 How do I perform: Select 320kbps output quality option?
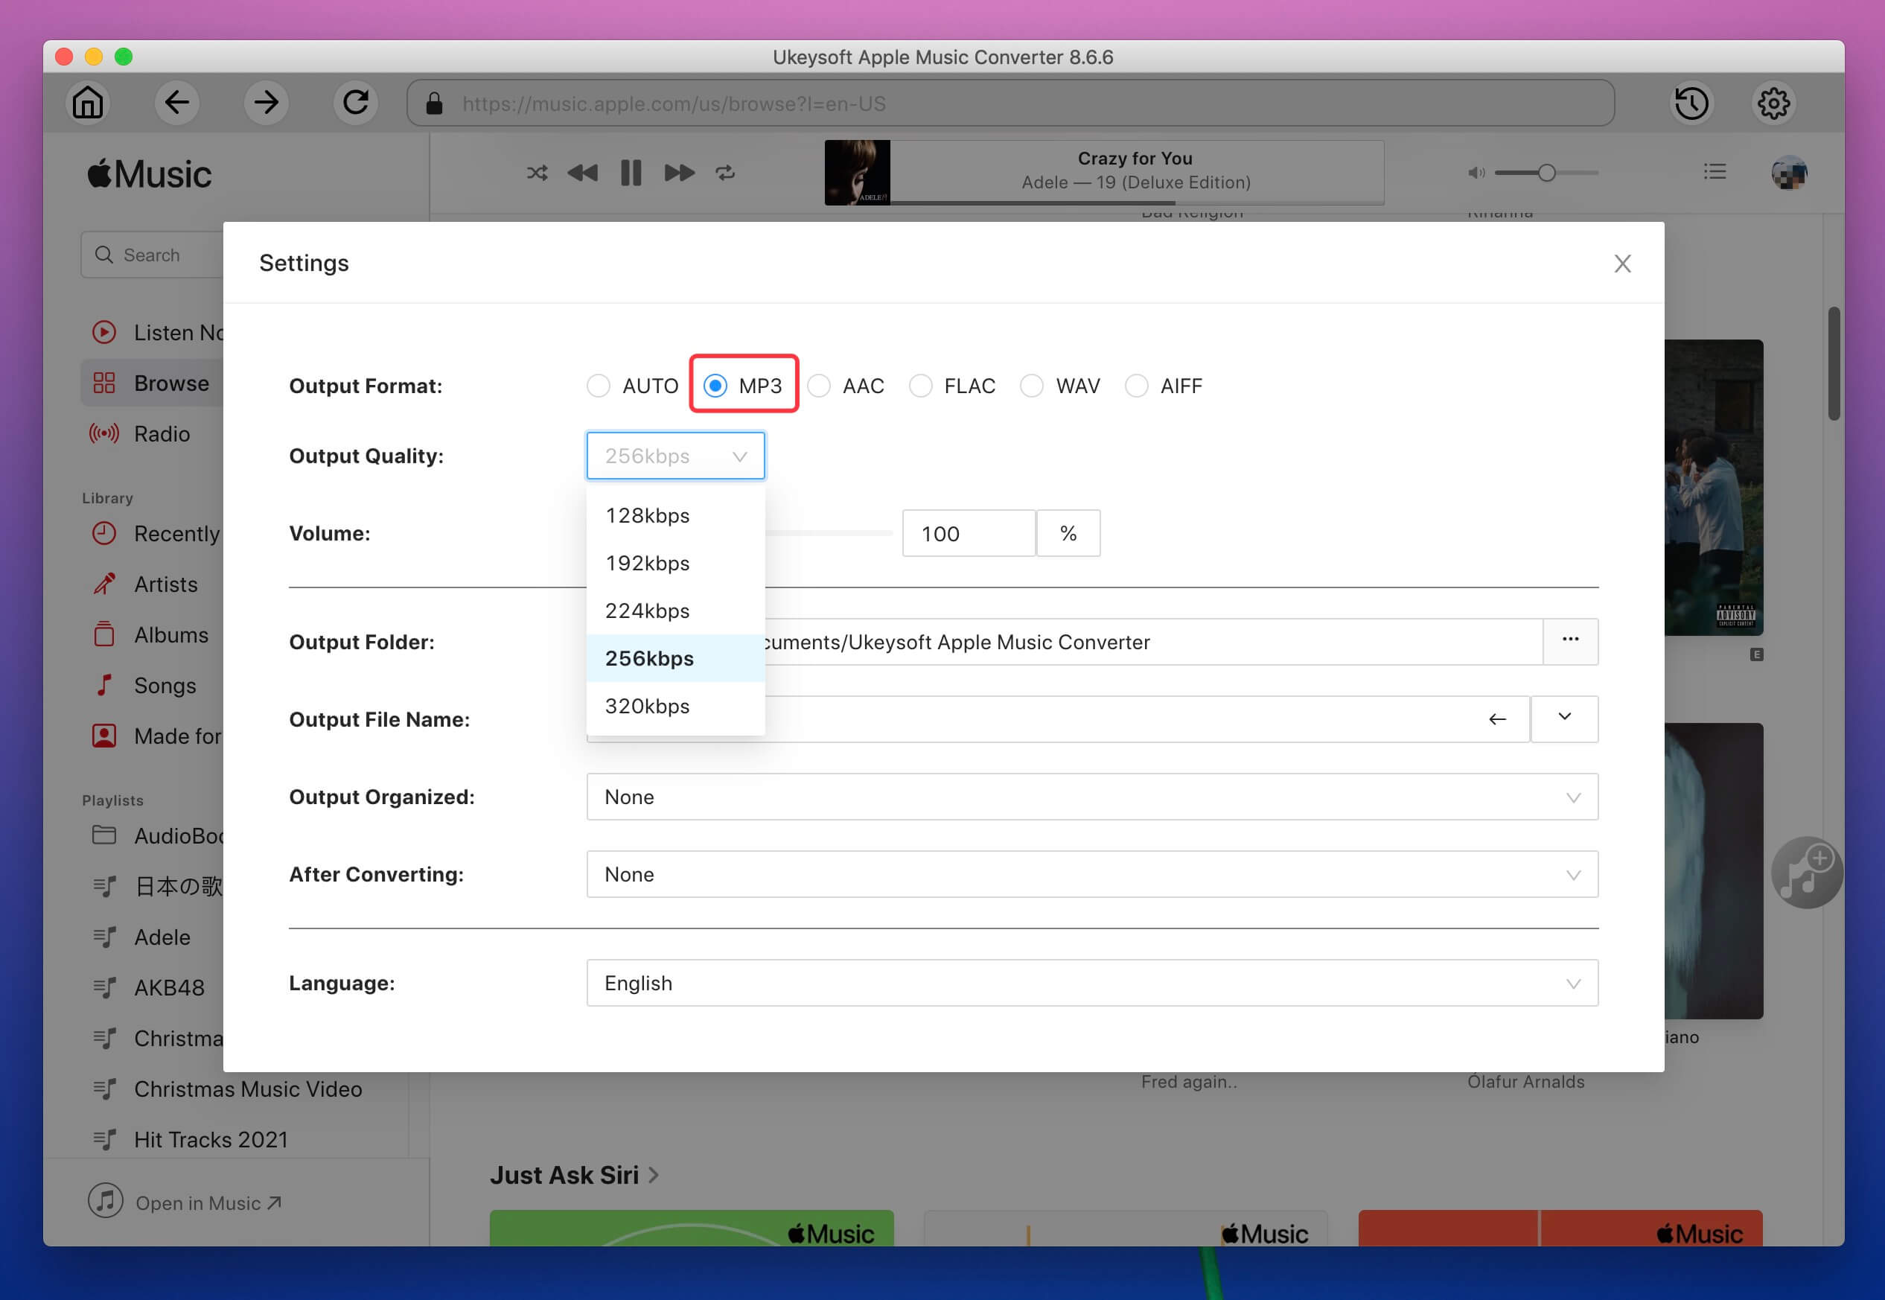click(646, 705)
